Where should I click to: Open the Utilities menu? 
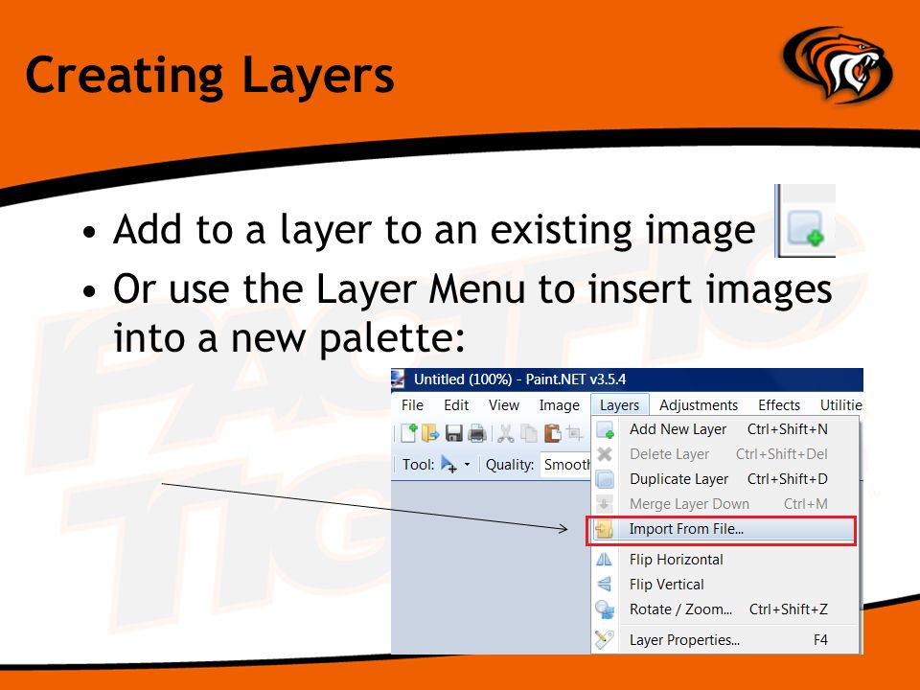(840, 404)
